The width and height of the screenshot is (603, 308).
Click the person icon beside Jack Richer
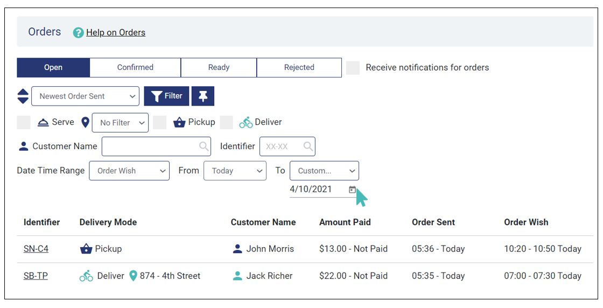(x=237, y=276)
